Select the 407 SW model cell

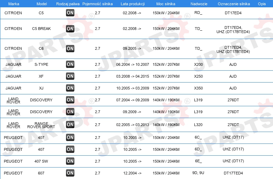[41, 161]
